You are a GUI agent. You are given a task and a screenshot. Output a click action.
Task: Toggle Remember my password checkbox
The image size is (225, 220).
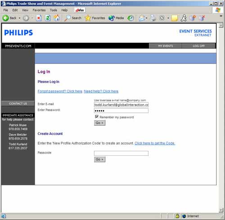(x=97, y=117)
